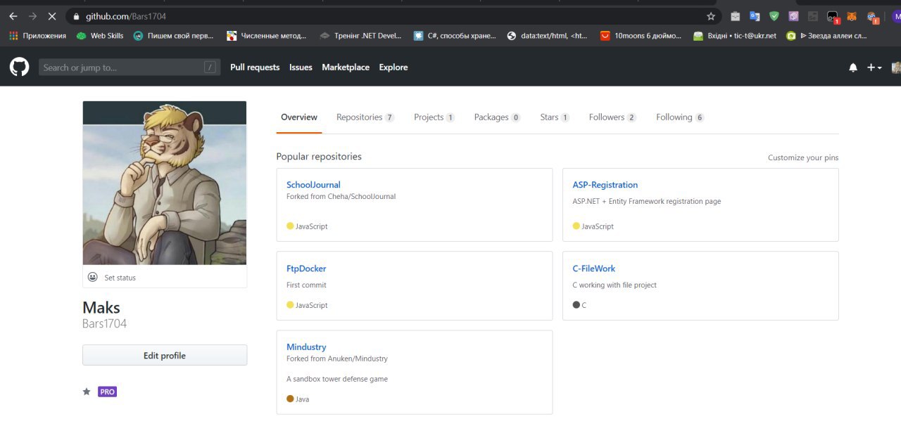The height and width of the screenshot is (426, 901).
Task: Click the Edit profile button
Action: click(165, 356)
